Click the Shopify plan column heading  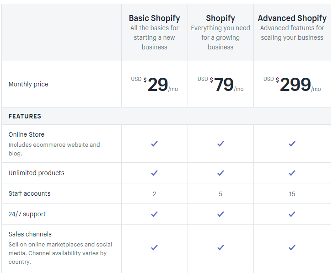pyautogui.click(x=220, y=18)
